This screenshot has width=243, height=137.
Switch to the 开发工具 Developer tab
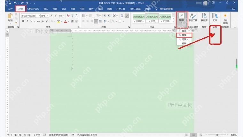(x=121, y=9)
